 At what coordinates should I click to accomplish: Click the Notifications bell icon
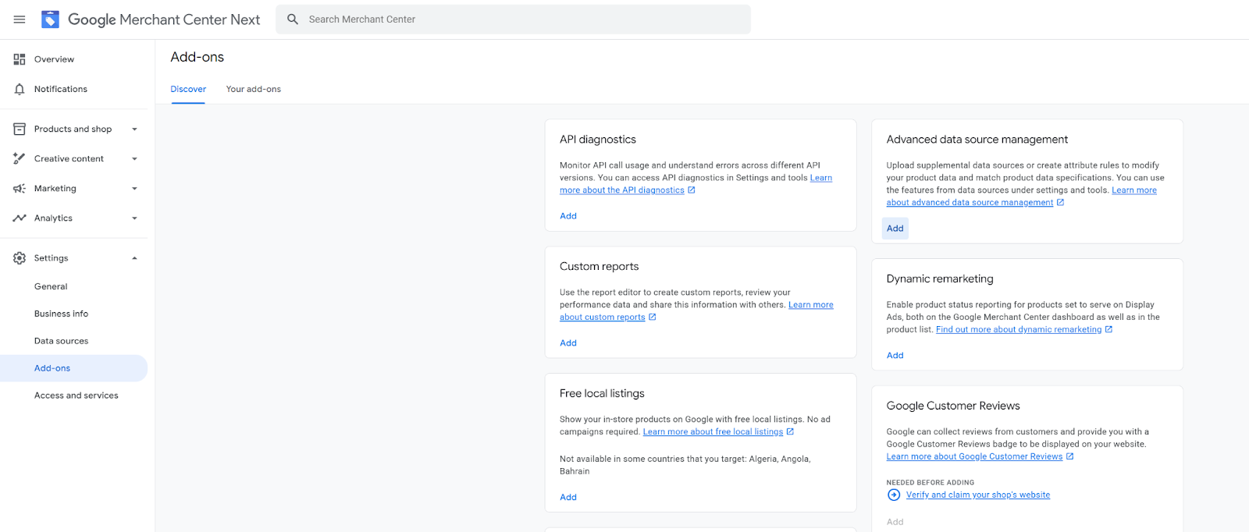(20, 90)
